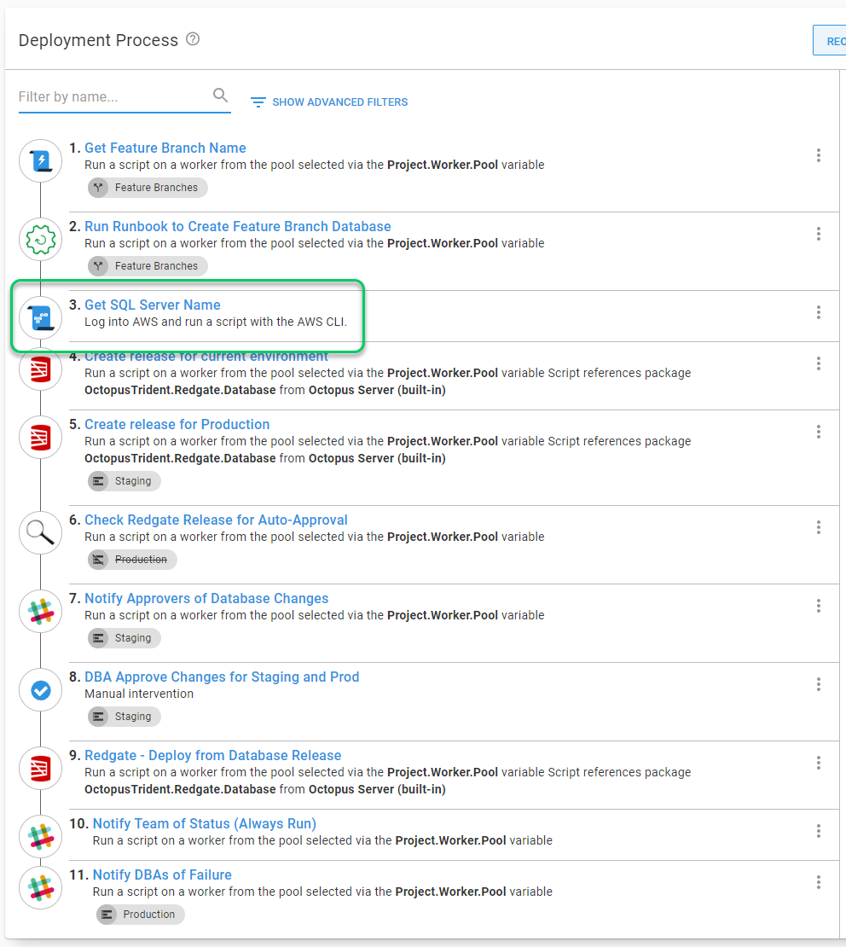Open overflow menu for Notify DBAs of Failure

[818, 882]
